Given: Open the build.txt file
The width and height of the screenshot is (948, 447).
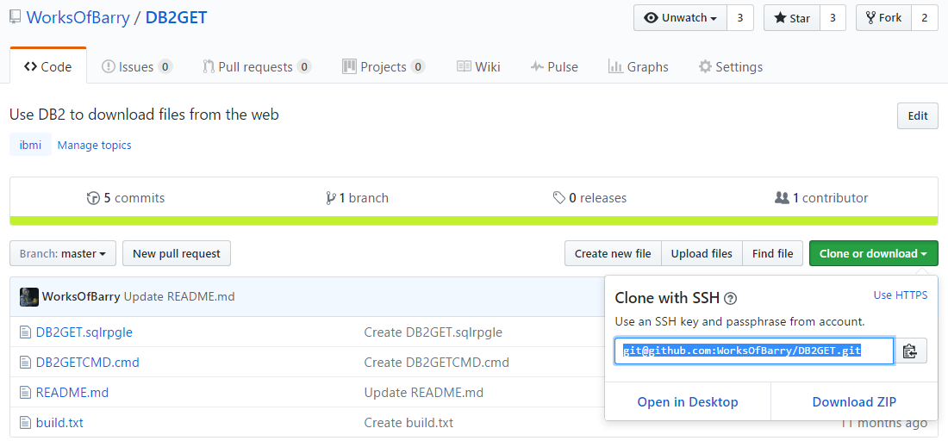Looking at the screenshot, I should click(59, 423).
